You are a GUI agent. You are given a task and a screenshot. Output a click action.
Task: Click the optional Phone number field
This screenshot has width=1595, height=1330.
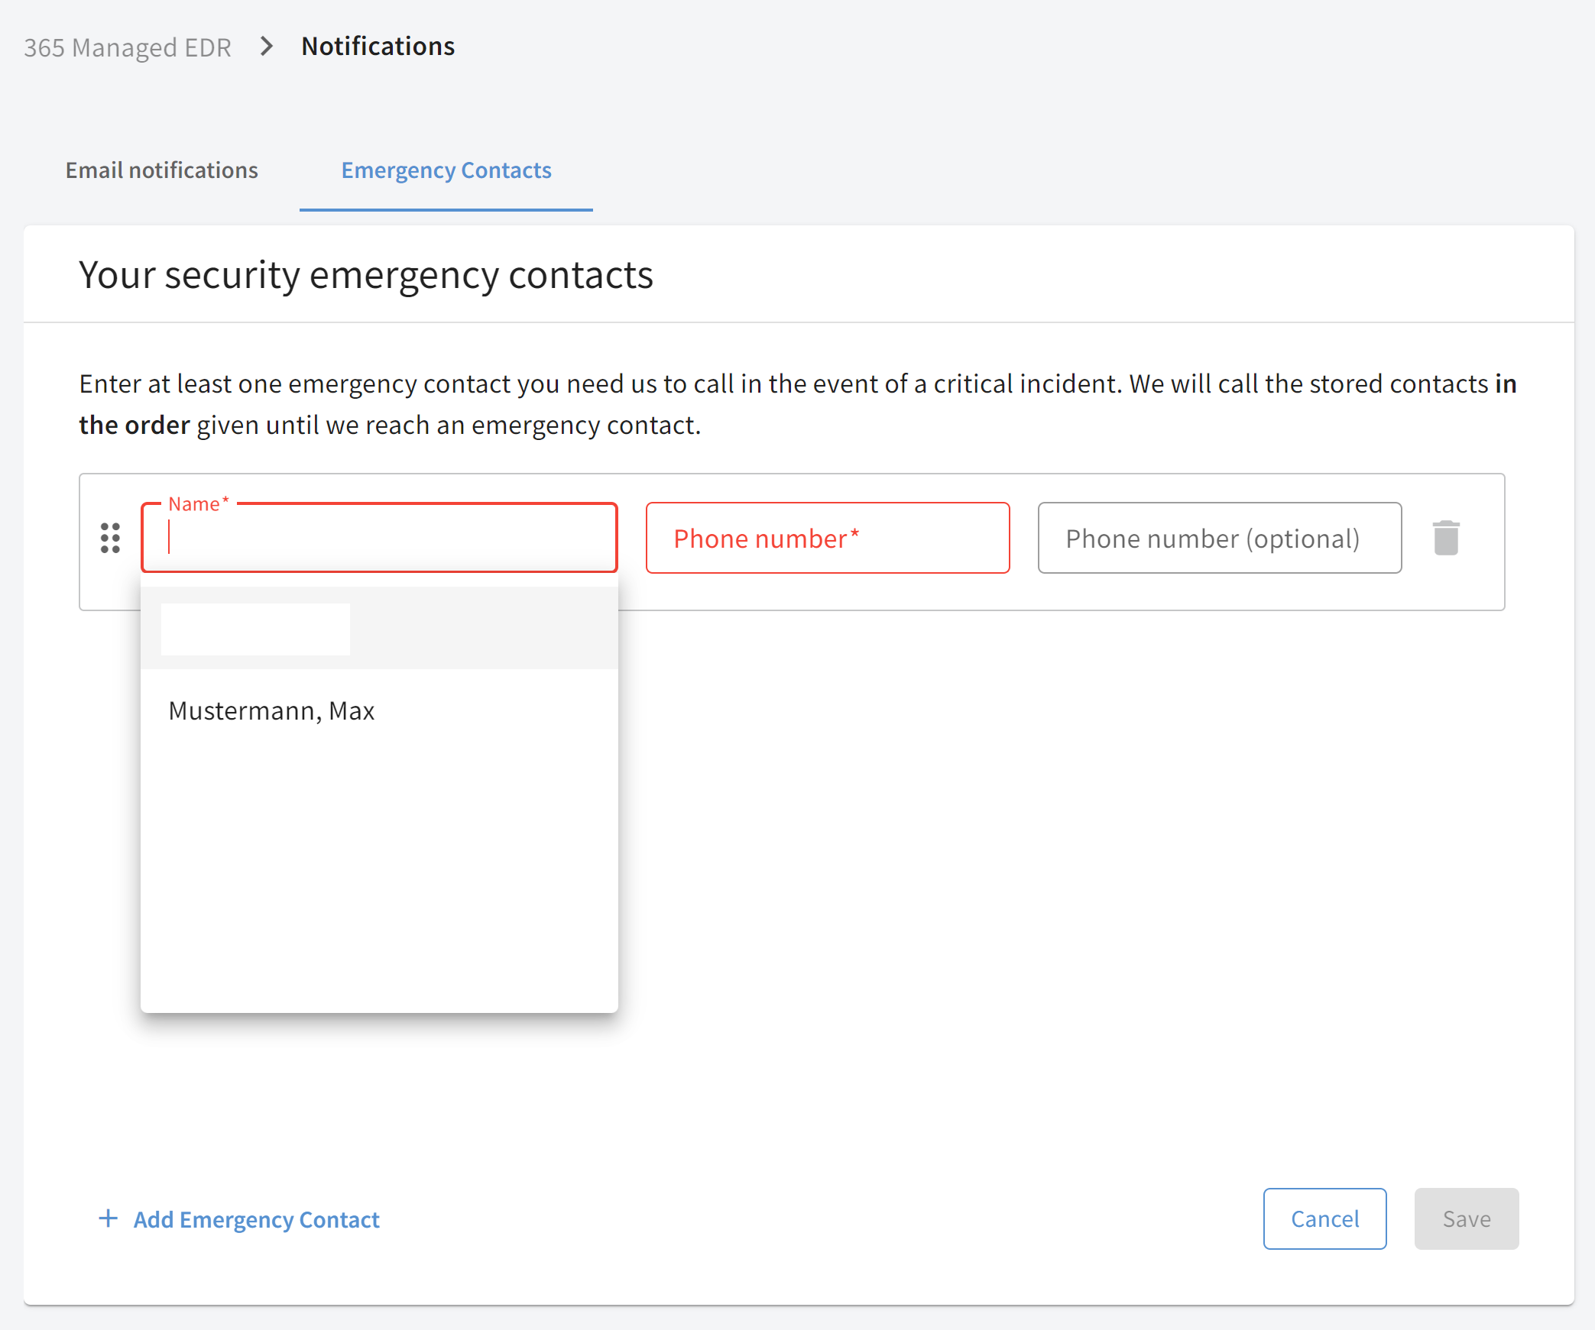click(x=1220, y=538)
